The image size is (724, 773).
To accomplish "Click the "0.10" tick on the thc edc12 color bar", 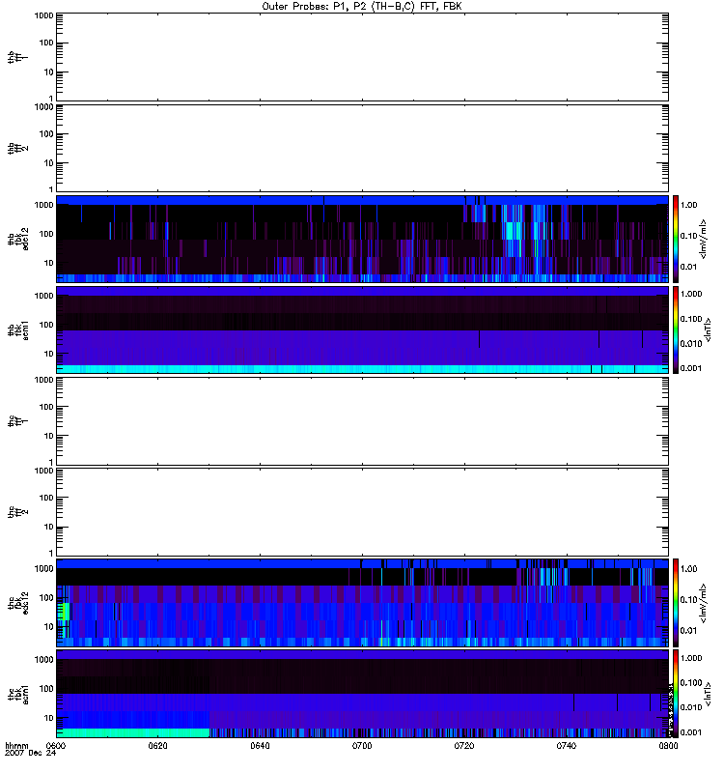I will [x=688, y=599].
